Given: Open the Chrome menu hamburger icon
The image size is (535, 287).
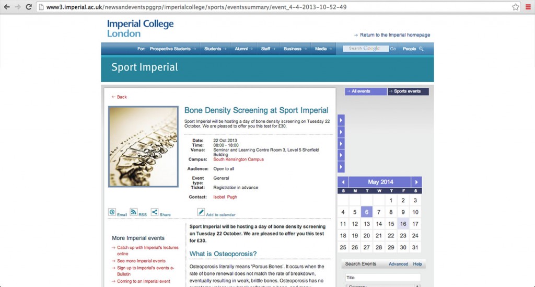Looking at the screenshot, I should click(x=528, y=7).
